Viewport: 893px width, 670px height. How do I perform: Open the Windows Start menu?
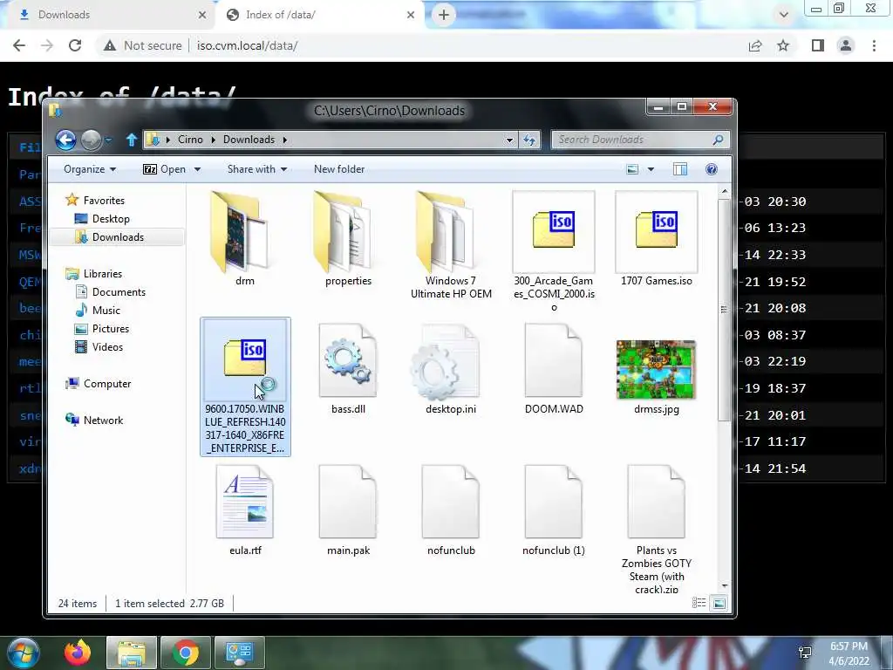click(23, 653)
